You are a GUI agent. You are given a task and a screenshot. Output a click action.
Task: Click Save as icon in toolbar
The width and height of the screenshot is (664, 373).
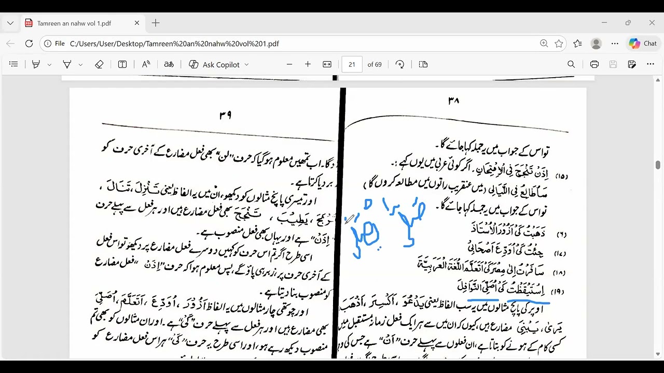click(632, 64)
